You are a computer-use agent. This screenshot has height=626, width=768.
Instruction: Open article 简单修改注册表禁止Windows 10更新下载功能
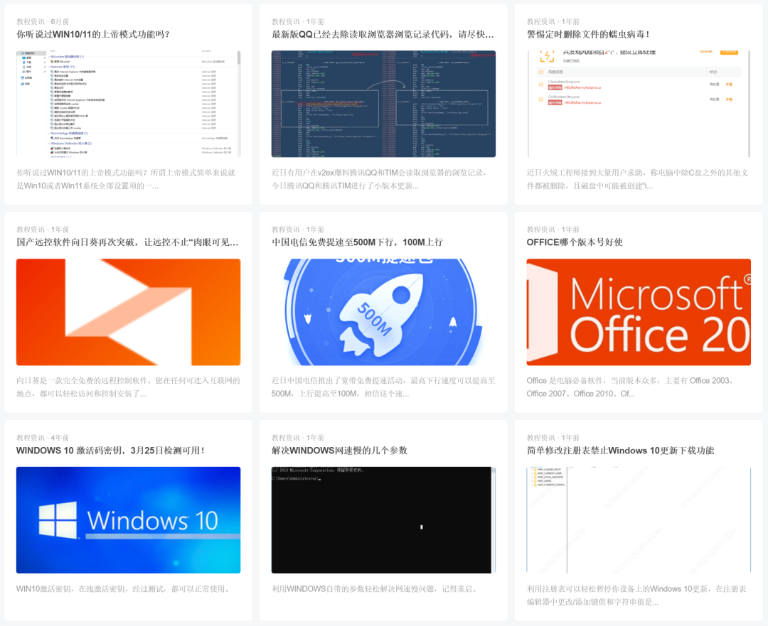[620, 450]
